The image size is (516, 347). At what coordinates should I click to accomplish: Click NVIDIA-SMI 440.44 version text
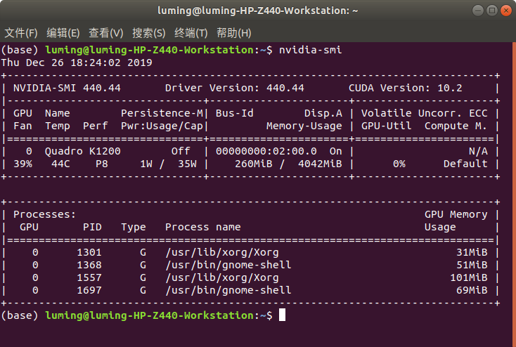(x=67, y=88)
